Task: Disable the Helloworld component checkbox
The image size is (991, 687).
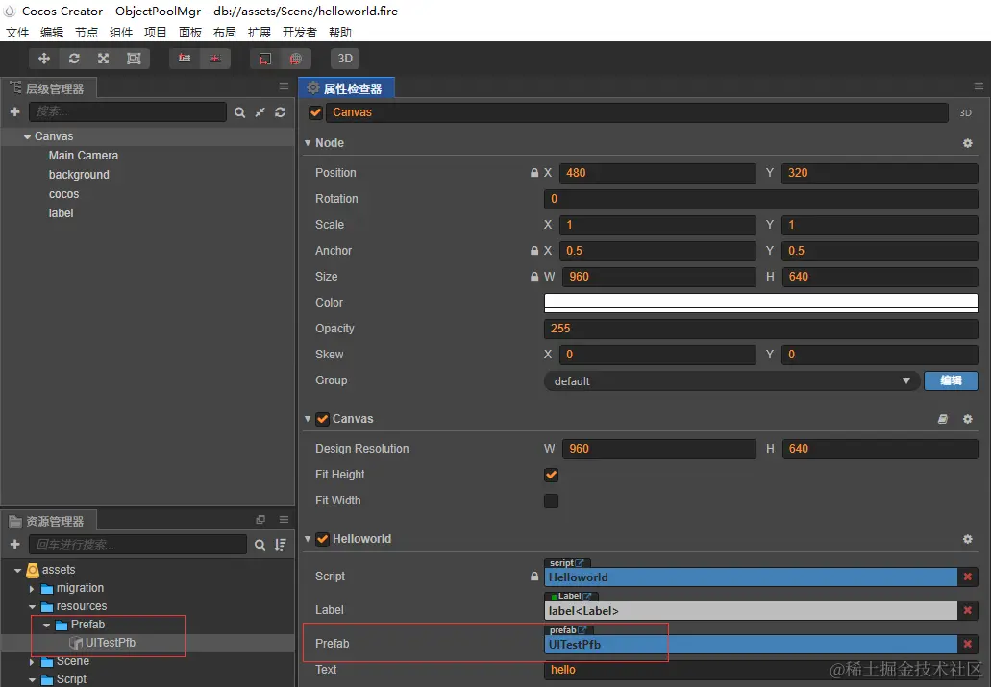Action: (322, 539)
